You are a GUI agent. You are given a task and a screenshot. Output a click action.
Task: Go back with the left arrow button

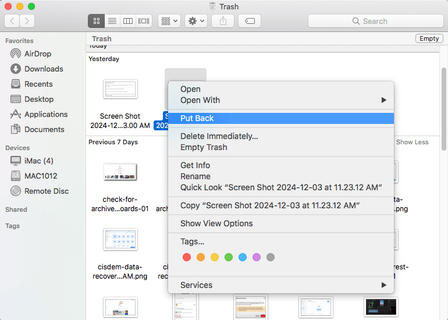coord(12,21)
